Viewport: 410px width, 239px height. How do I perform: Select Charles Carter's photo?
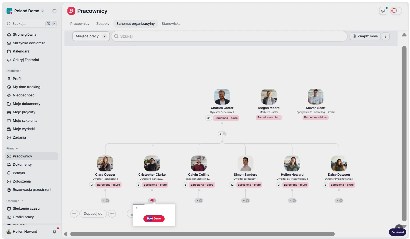point(222,97)
